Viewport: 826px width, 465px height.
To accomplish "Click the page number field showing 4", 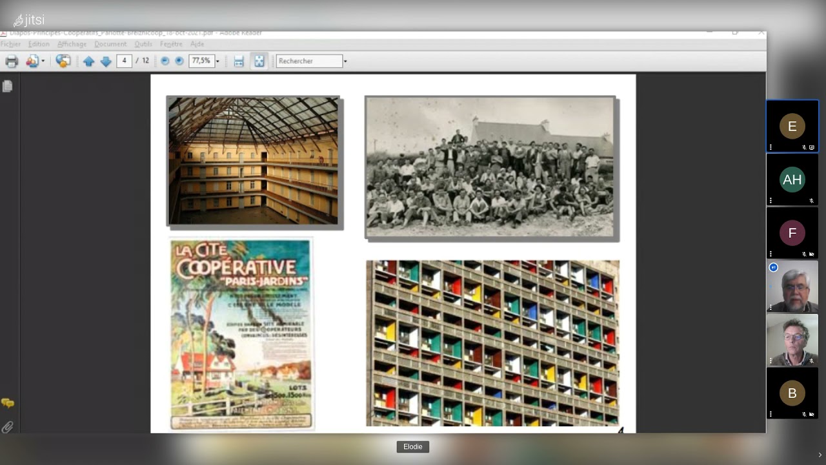I will pos(124,61).
